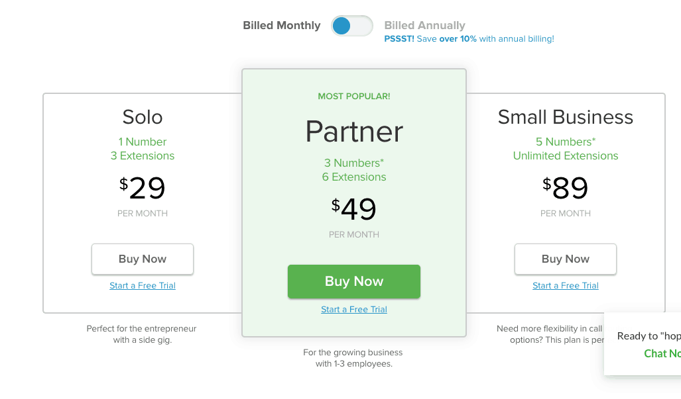Click Buy Now on the Small Business plan

[565, 259]
